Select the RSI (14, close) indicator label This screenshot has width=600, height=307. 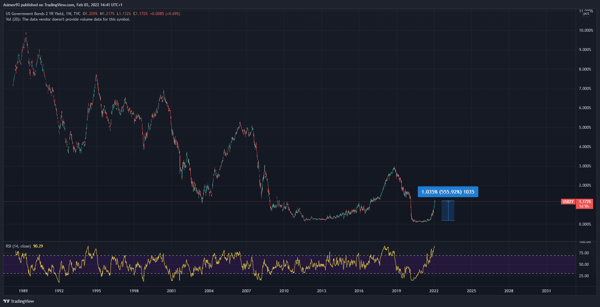click(18, 246)
